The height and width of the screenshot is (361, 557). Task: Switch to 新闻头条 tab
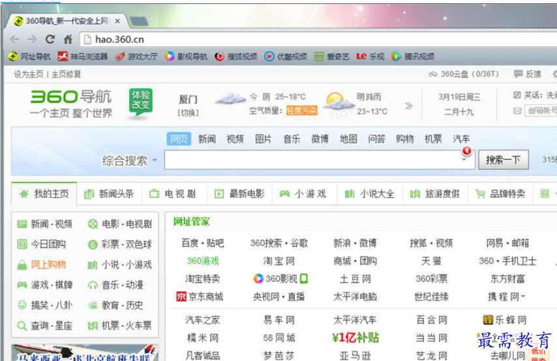pos(109,194)
